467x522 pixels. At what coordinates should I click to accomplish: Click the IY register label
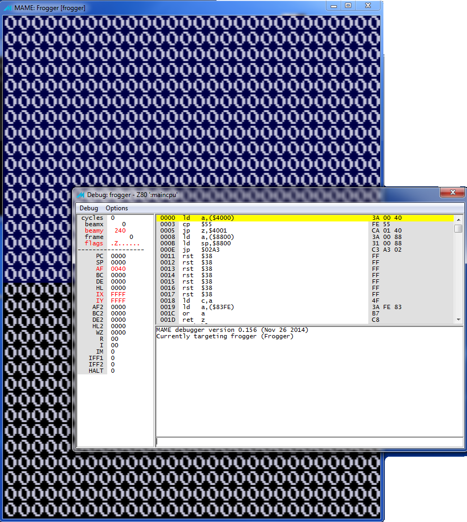(100, 301)
